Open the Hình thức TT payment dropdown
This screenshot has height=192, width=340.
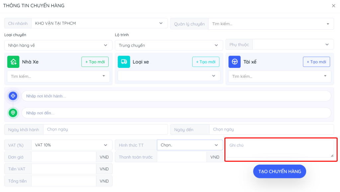point(190,145)
